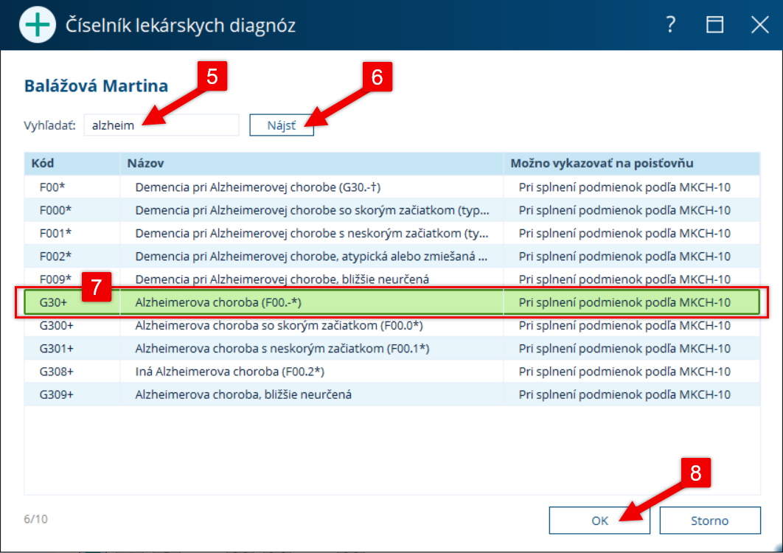Cancel with the Storno button

pyautogui.click(x=709, y=521)
